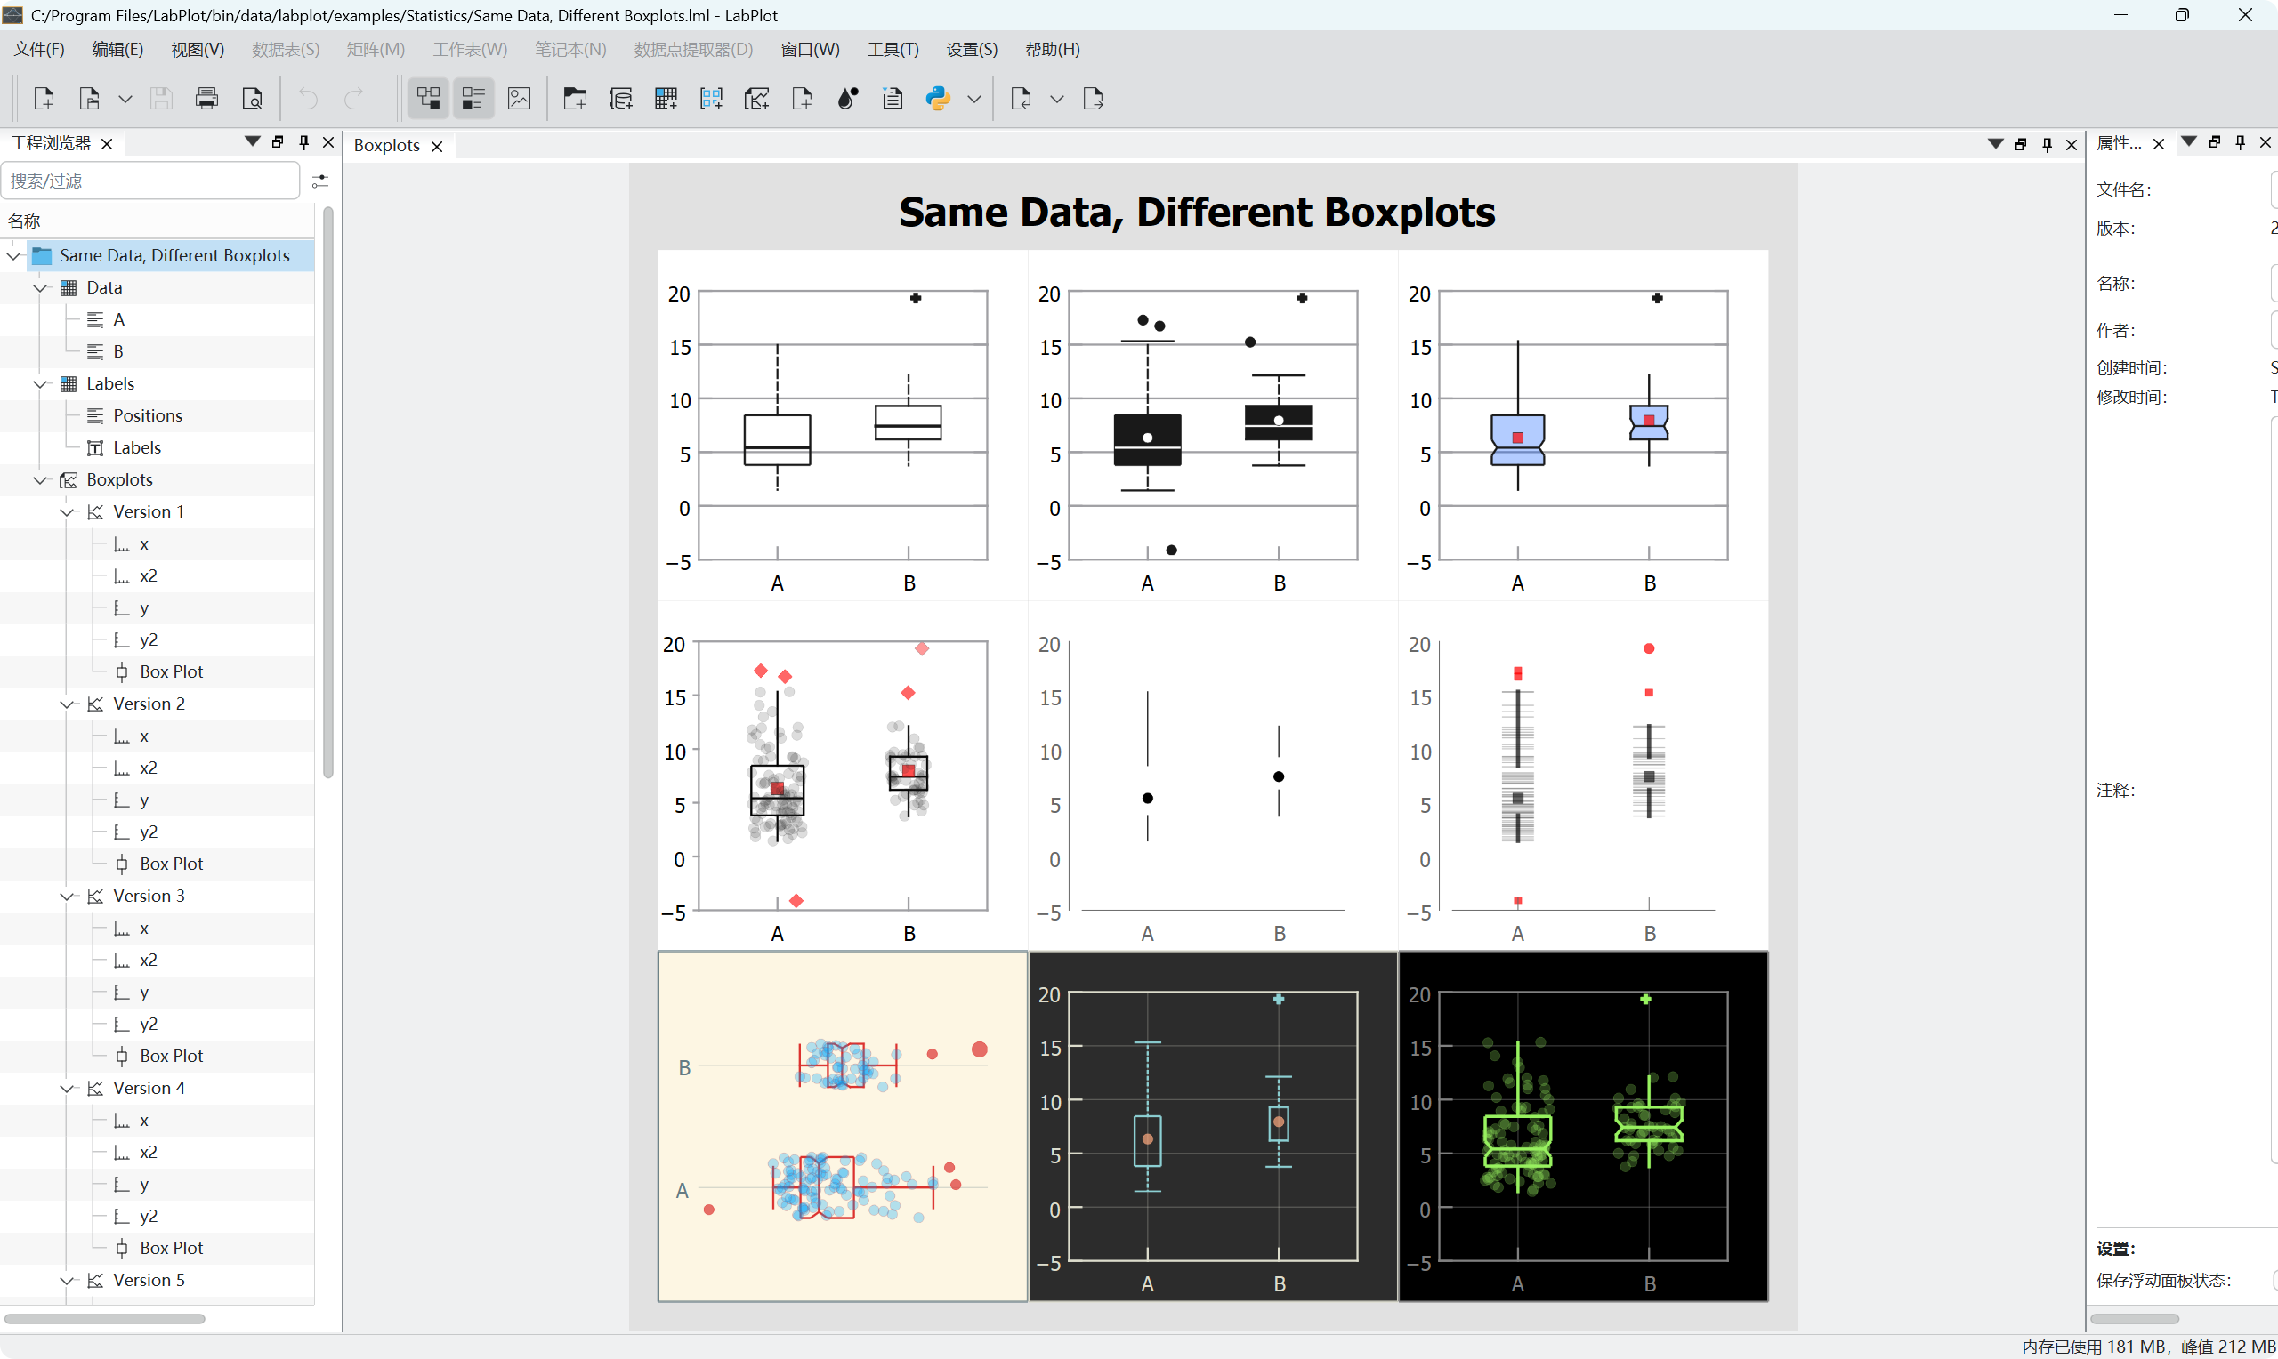This screenshot has width=2278, height=1359.
Task: Pin the project browser dock panel
Action: [303, 142]
